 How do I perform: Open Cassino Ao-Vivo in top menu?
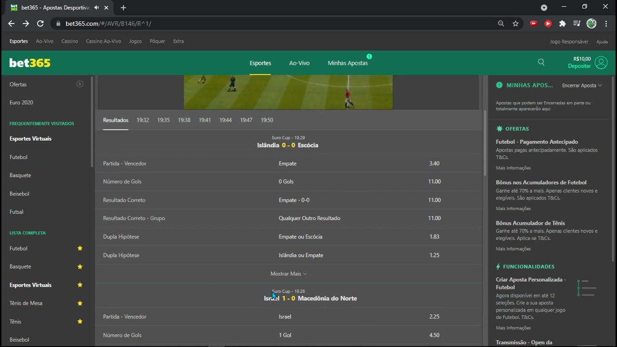(104, 41)
